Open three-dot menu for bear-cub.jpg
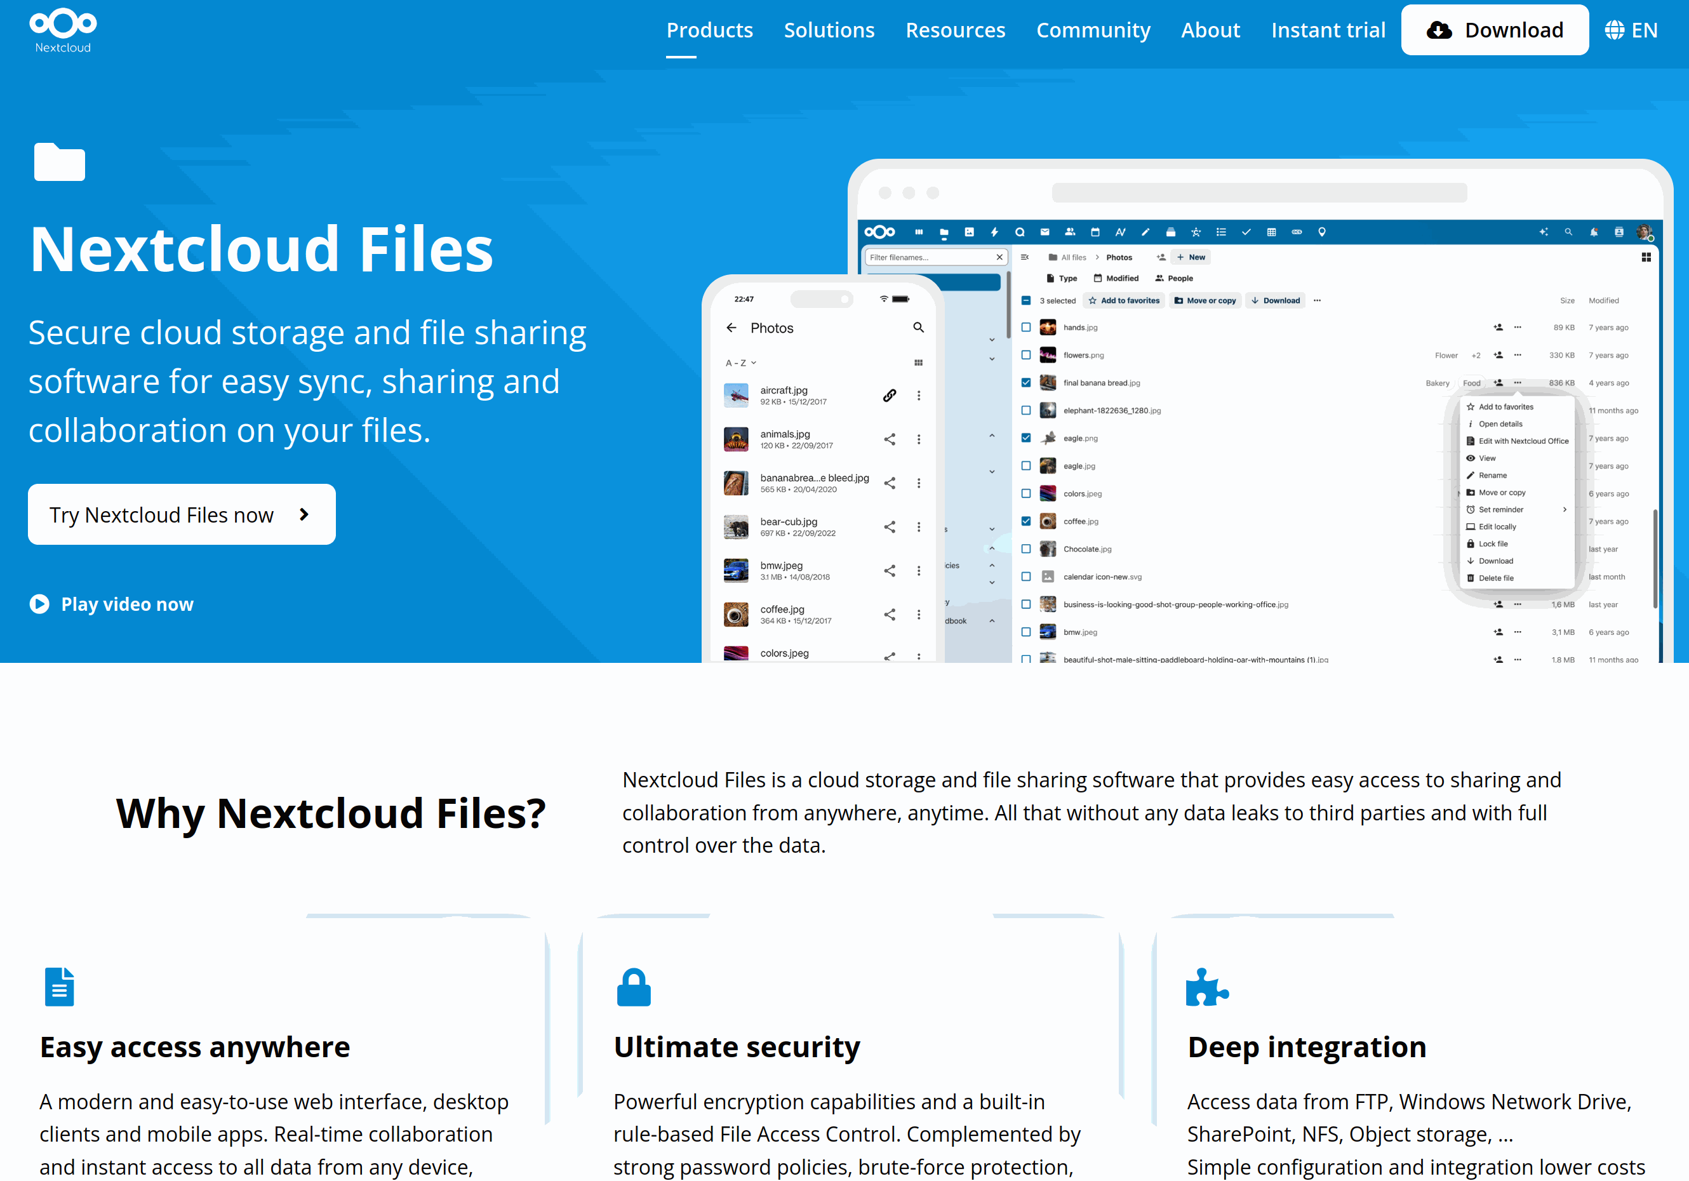This screenshot has width=1689, height=1181. tap(918, 527)
